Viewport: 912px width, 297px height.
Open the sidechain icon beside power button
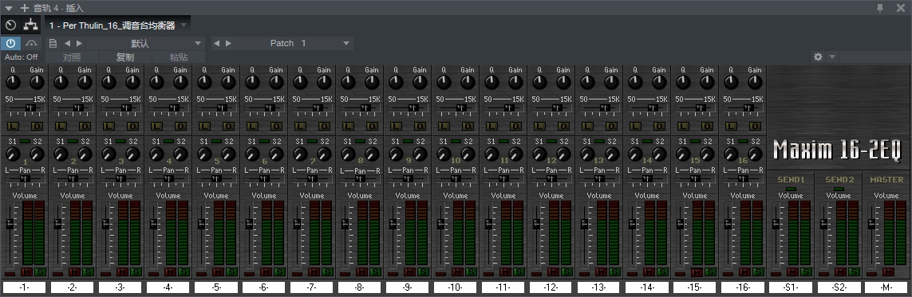(31, 43)
